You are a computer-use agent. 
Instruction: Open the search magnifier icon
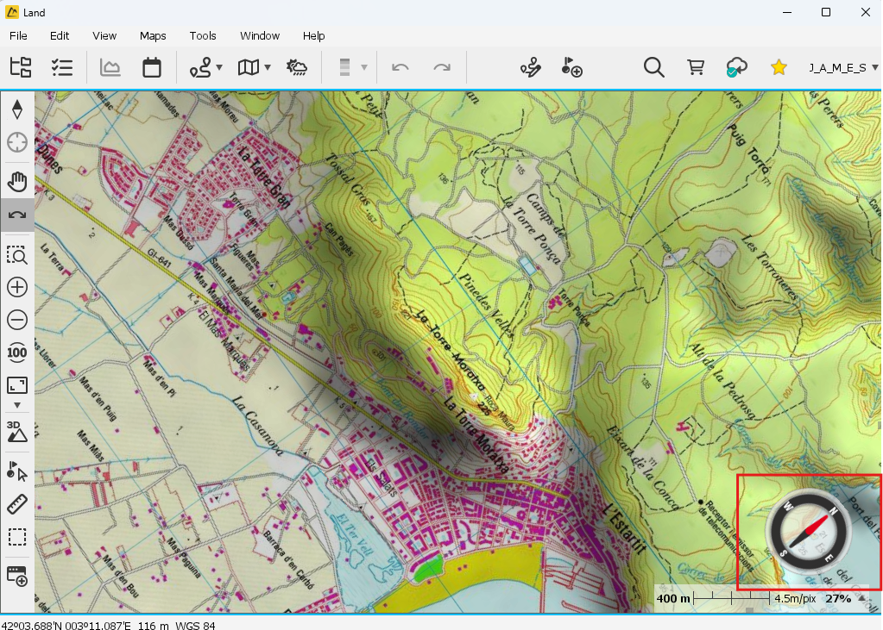pos(653,67)
